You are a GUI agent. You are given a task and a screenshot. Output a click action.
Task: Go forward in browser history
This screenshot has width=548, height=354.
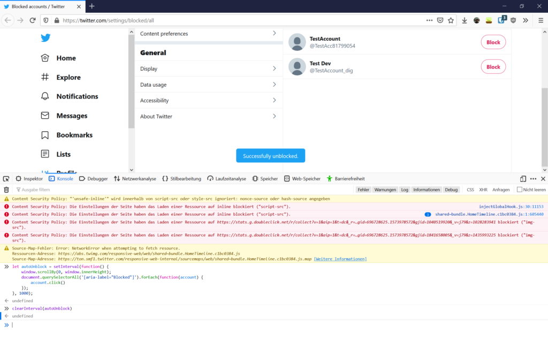click(x=20, y=20)
